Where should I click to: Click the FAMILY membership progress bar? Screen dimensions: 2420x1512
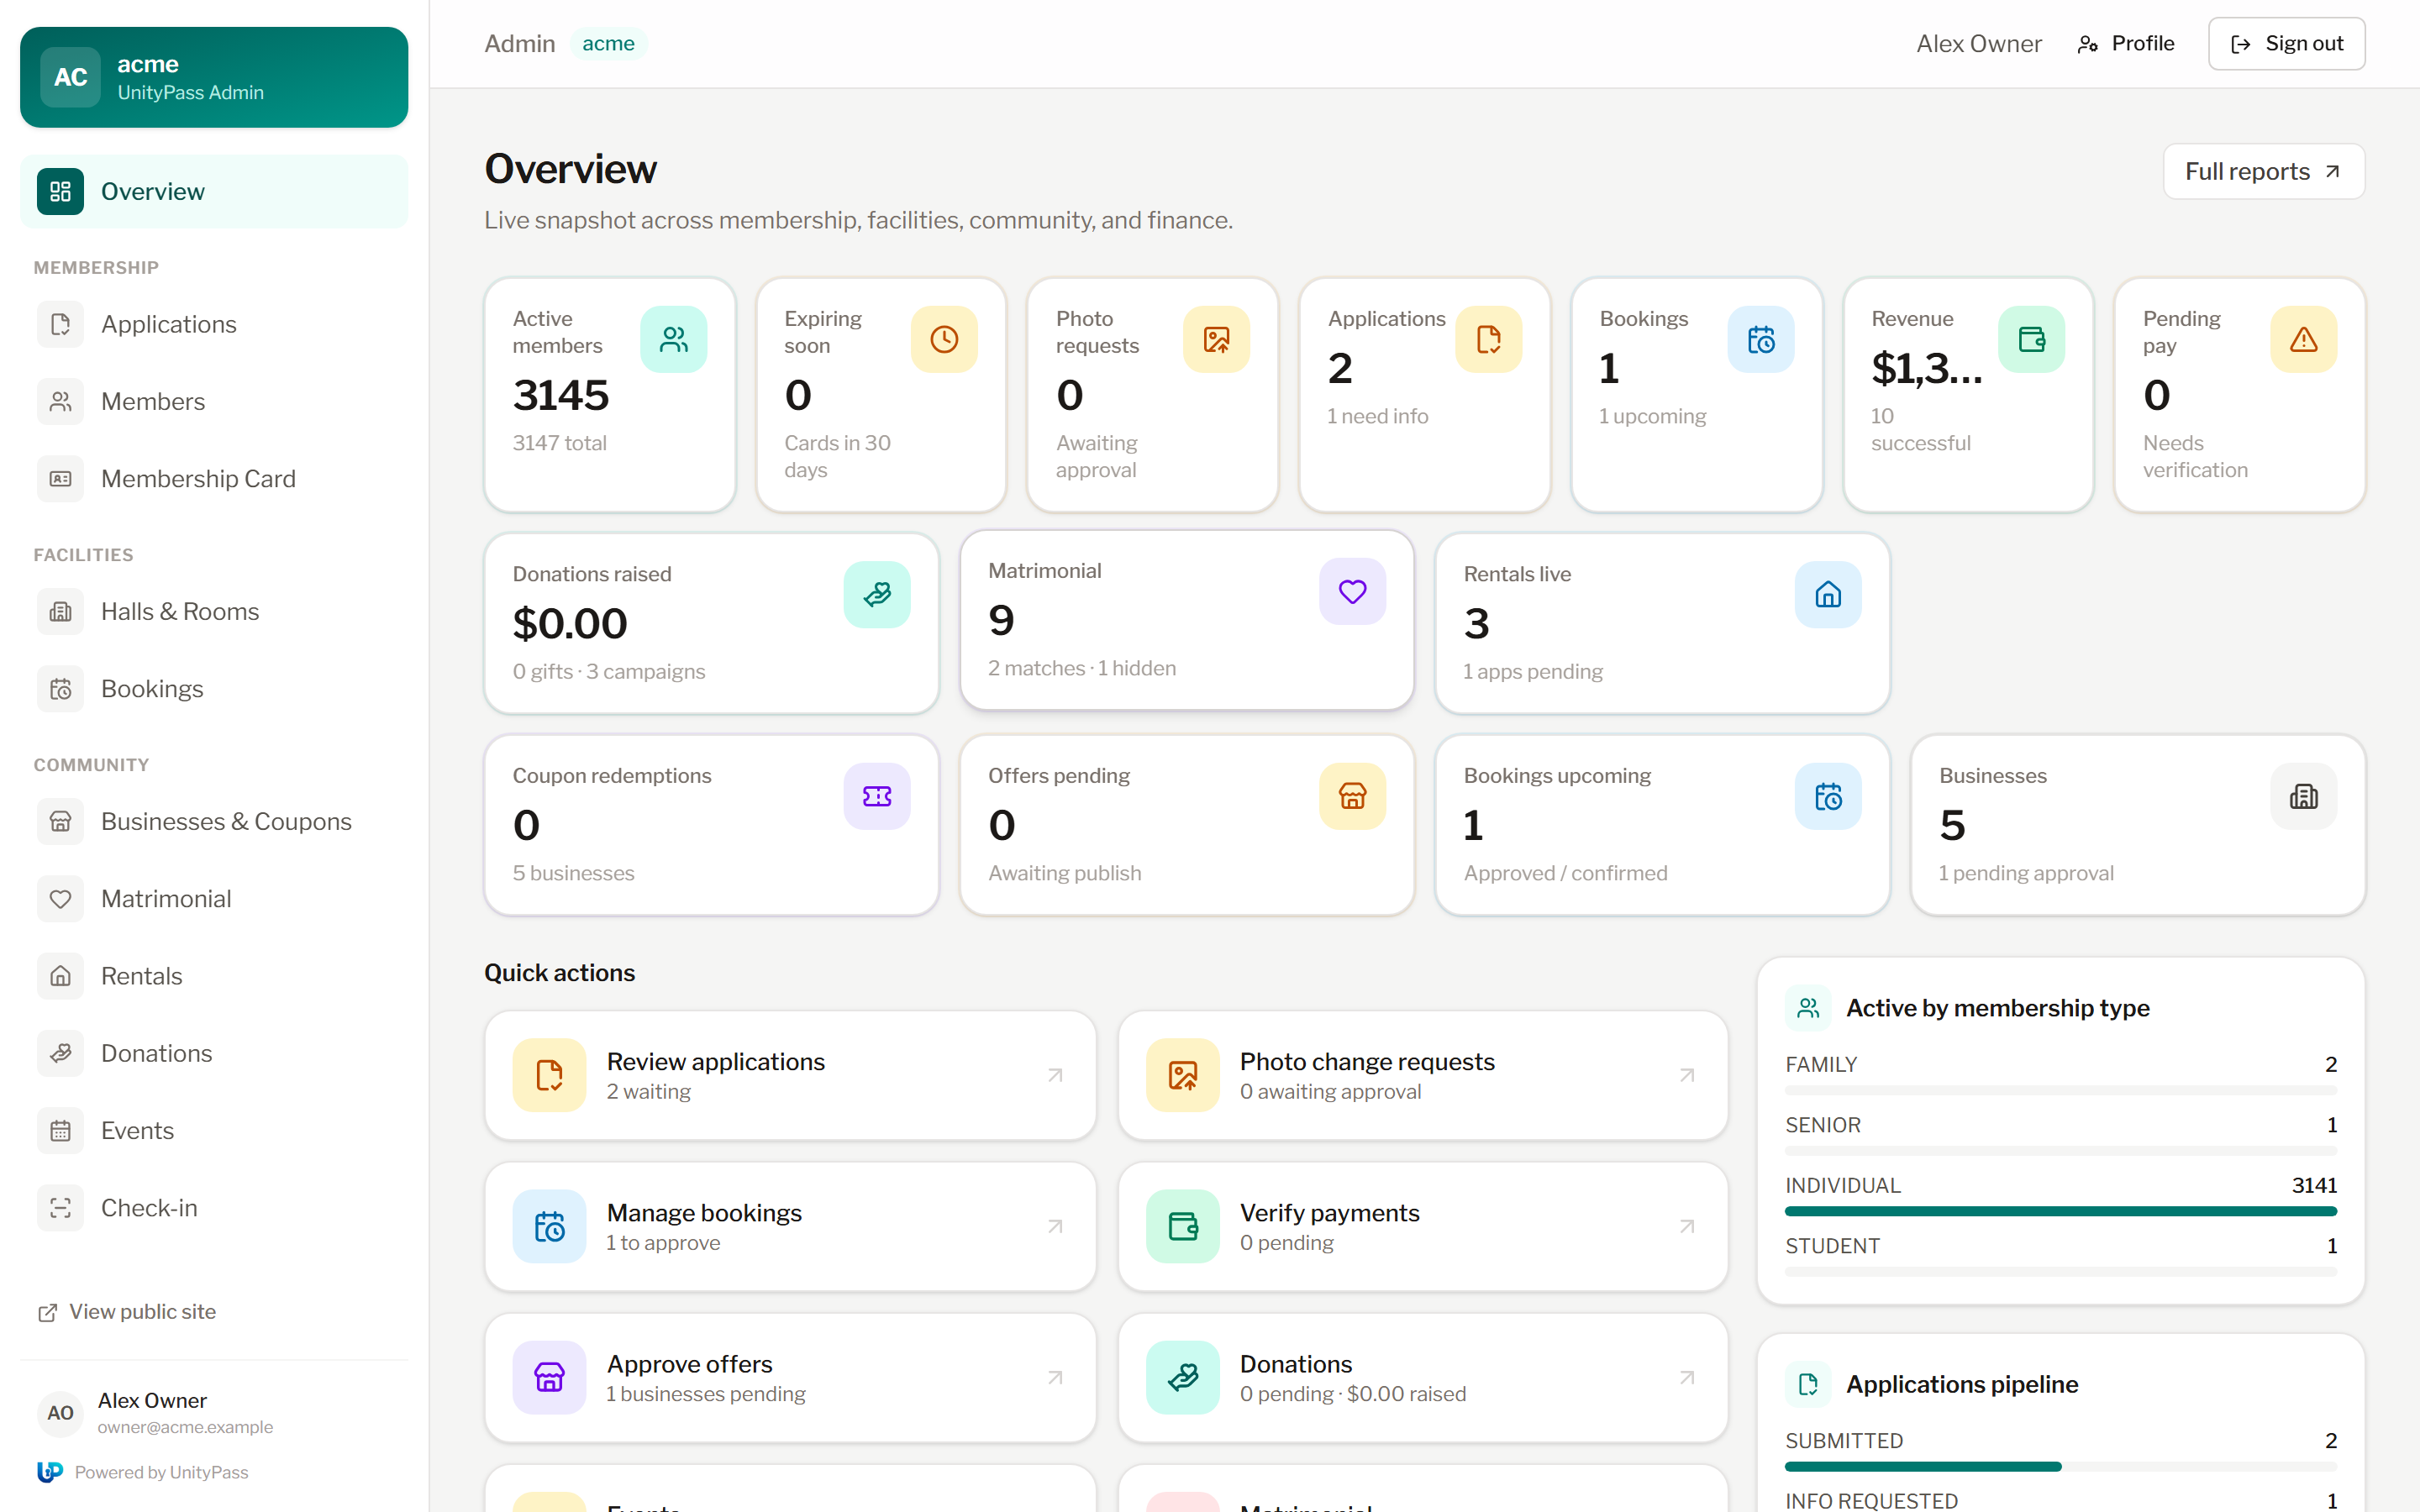[2060, 1090]
